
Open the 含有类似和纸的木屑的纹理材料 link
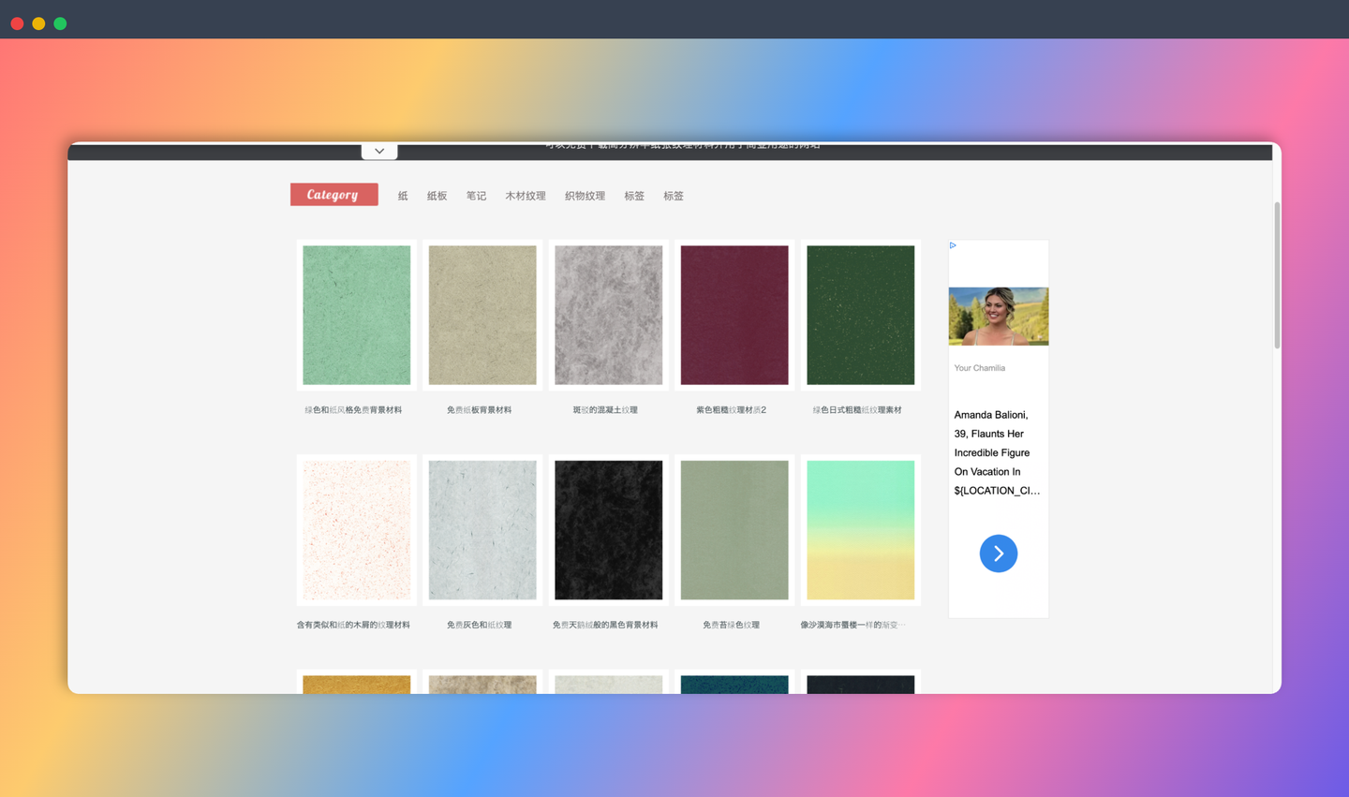coord(353,625)
